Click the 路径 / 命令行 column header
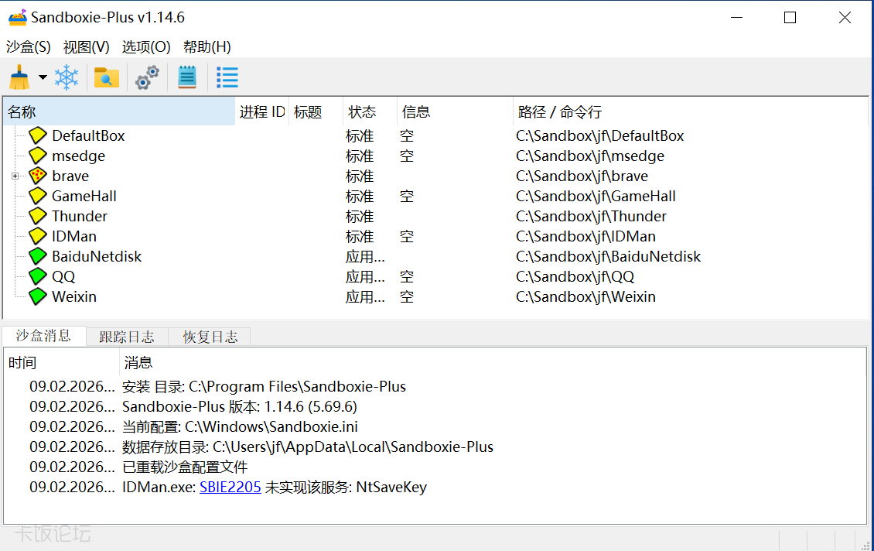Viewport: 874px width, 551px height. (x=559, y=112)
